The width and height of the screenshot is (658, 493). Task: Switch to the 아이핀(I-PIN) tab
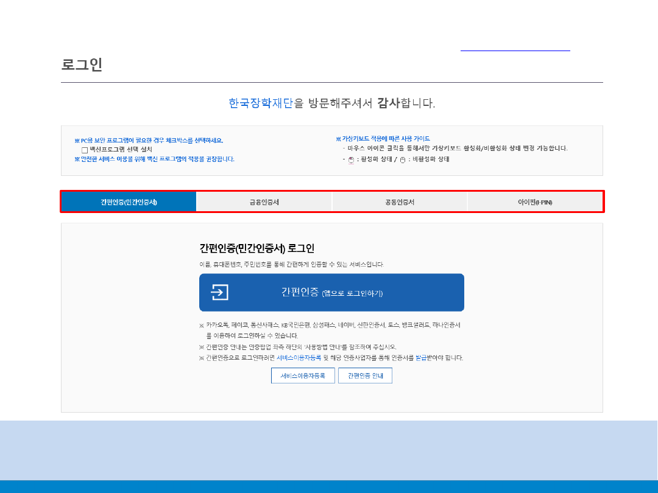535,202
